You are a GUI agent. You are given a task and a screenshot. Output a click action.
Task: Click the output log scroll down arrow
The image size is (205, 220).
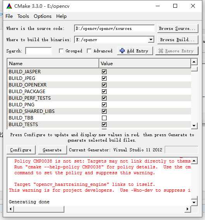(194, 203)
